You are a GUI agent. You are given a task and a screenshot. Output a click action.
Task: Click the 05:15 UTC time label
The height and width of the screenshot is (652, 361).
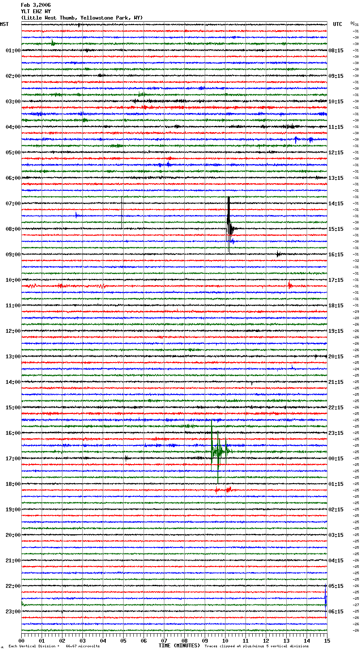[336, 586]
